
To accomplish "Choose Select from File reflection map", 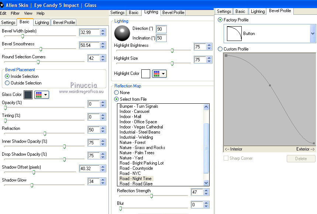I will 117,99.
